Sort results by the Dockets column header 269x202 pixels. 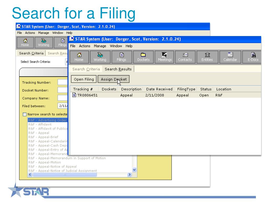[109, 89]
